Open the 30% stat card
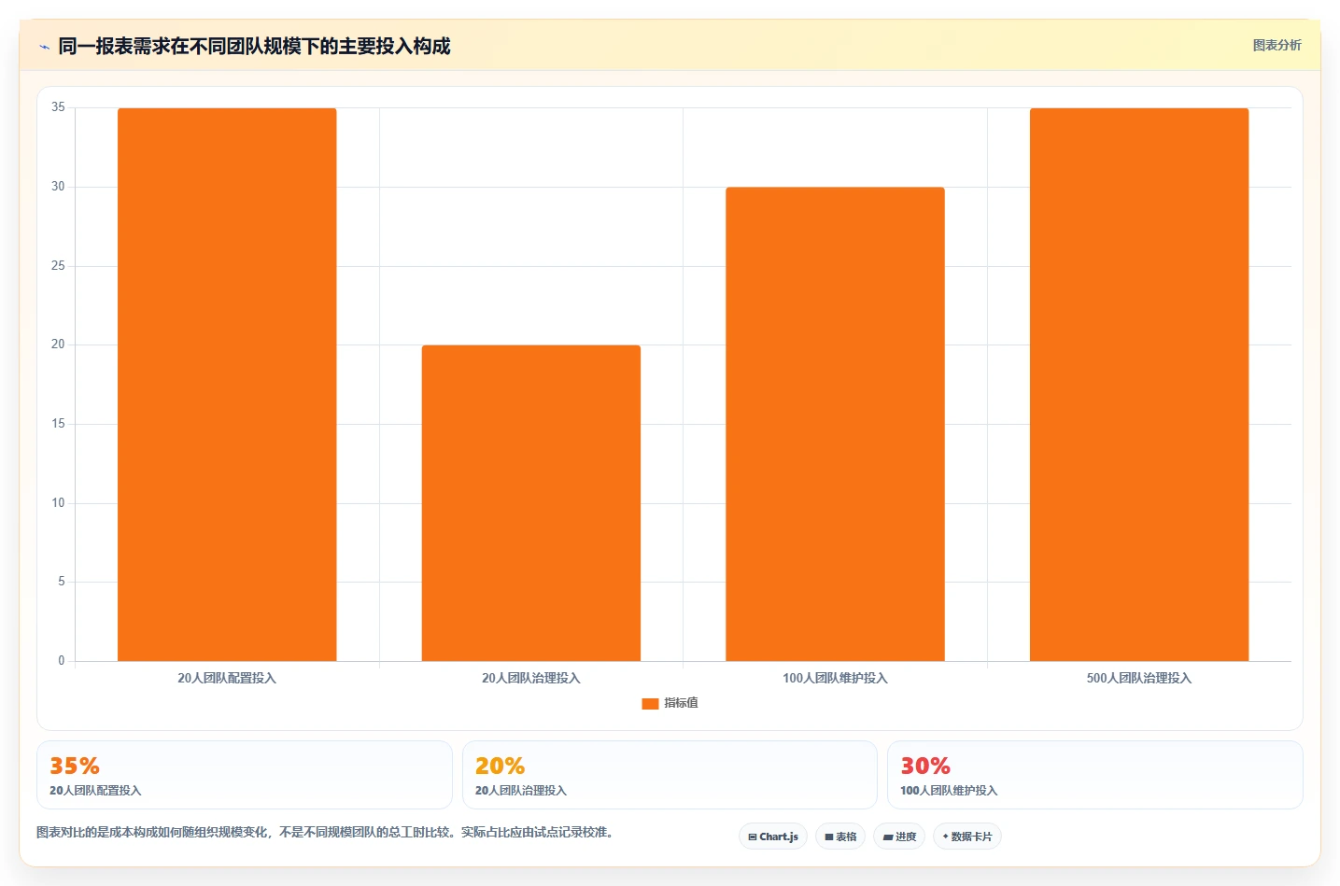Viewport: 1340px width, 886px height. 1094,775
